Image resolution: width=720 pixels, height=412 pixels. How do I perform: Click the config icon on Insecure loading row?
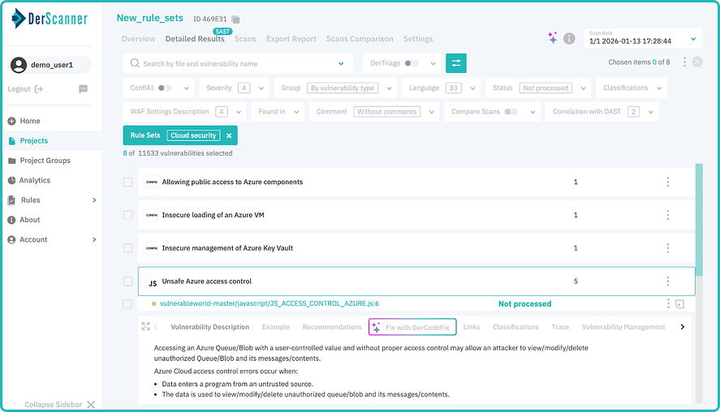pos(152,215)
